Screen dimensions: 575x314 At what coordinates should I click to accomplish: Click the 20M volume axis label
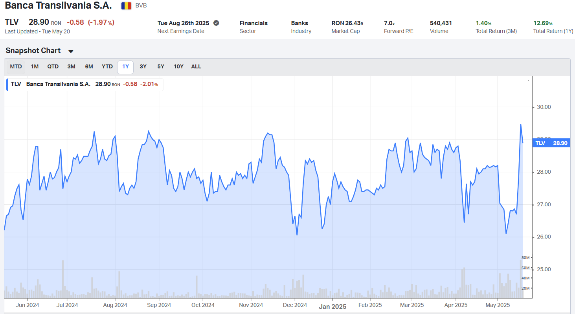coord(525,288)
